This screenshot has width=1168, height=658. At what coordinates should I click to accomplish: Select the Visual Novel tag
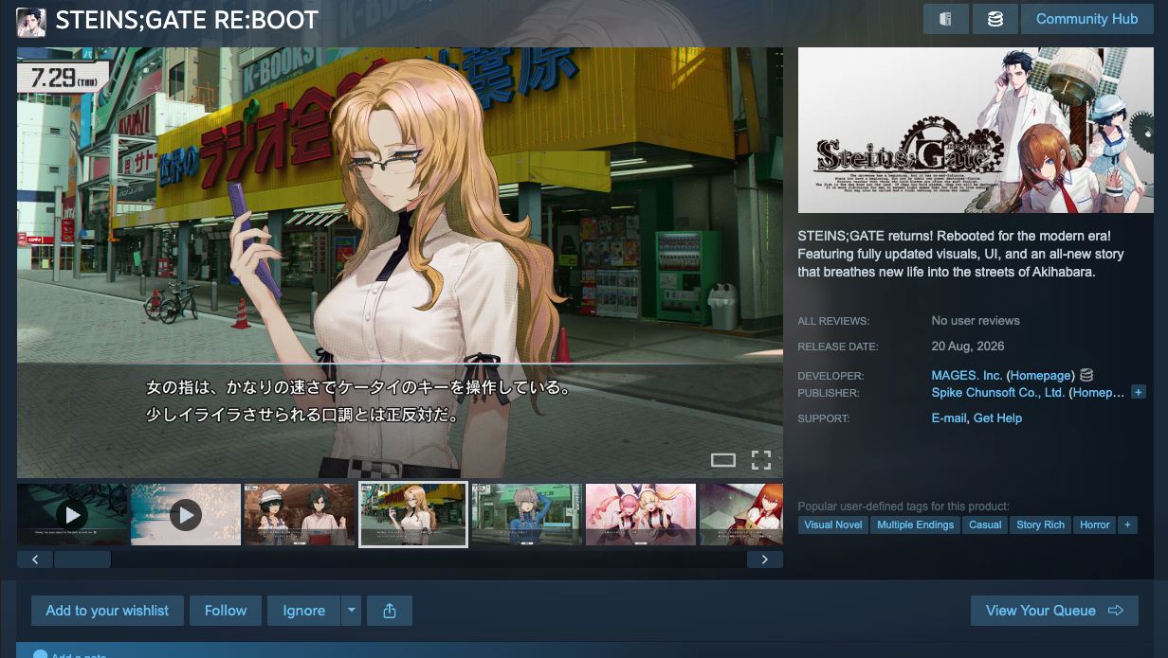tap(833, 525)
